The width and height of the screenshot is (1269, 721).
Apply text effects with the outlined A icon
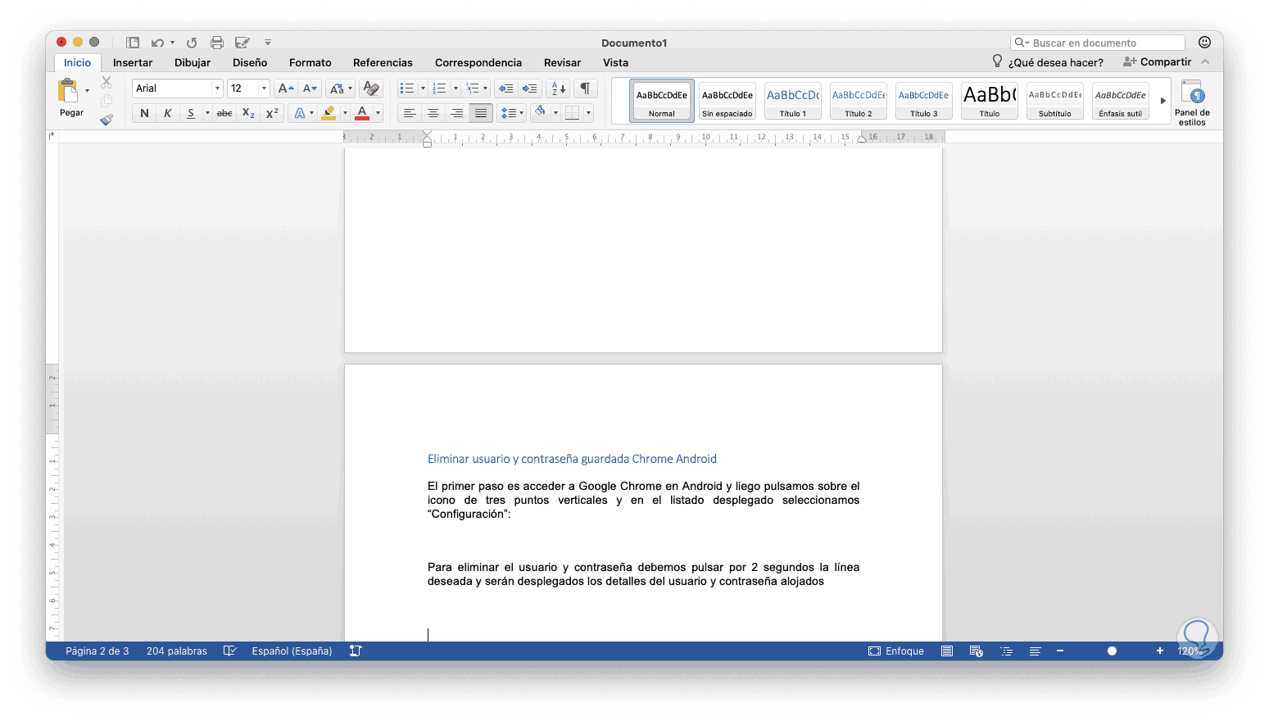click(300, 113)
